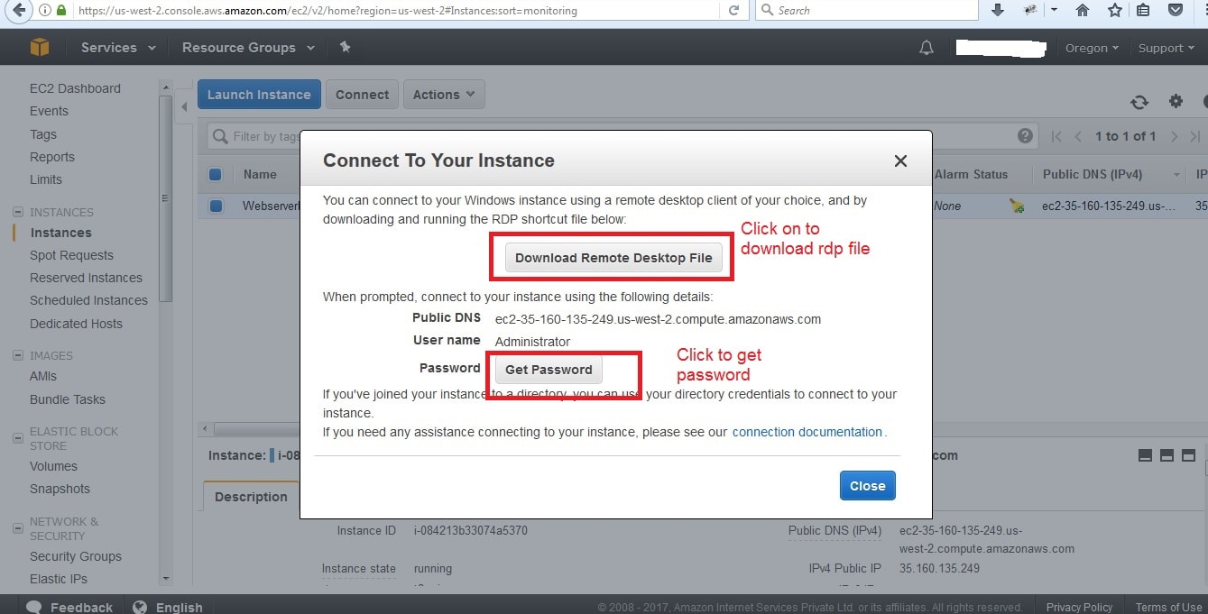Refresh the instances list with refresh icon
Image resolution: width=1208 pixels, height=614 pixels.
pos(1139,102)
